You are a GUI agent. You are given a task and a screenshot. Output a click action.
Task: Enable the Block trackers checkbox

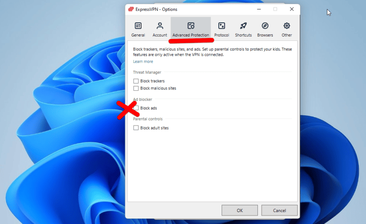[x=136, y=81]
